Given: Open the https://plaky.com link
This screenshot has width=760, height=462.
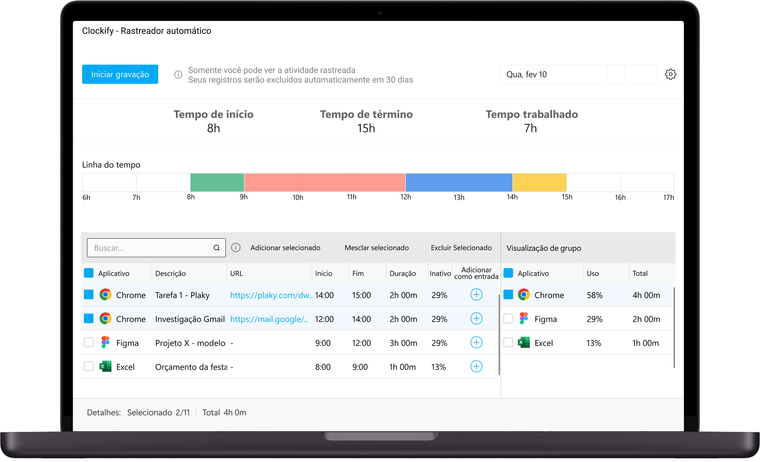Looking at the screenshot, I should (x=271, y=295).
